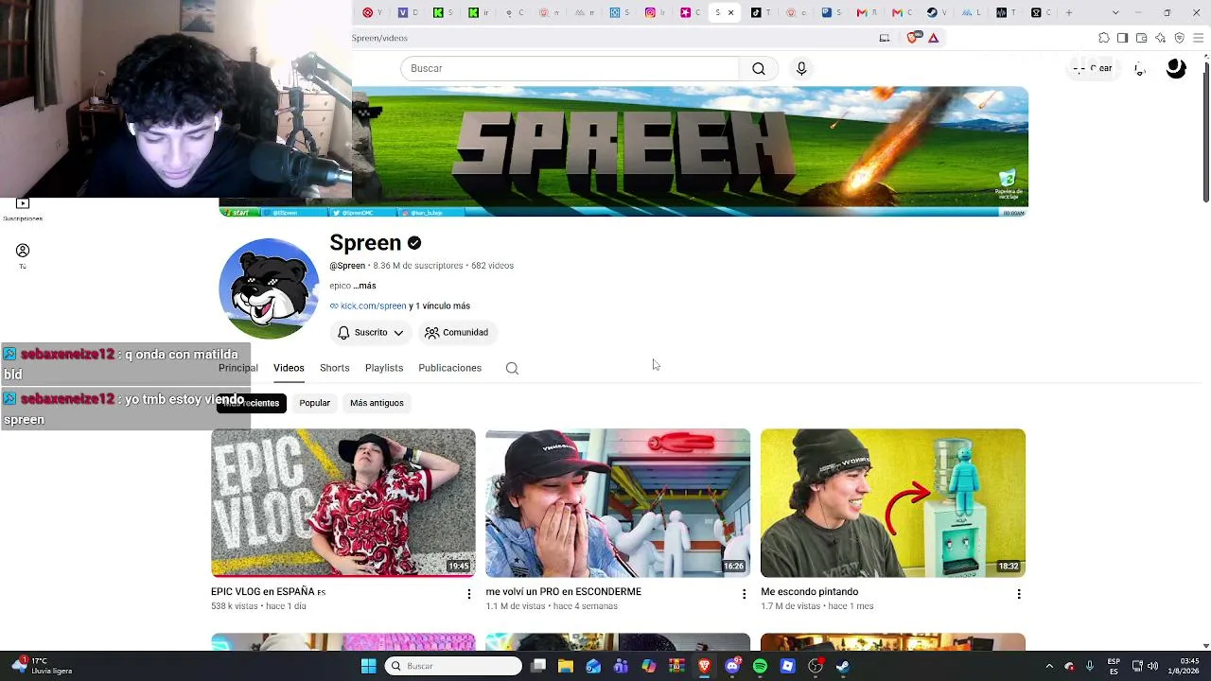This screenshot has height=681, width=1211.
Task: Click the Spreen channel avatar image
Action: [269, 288]
